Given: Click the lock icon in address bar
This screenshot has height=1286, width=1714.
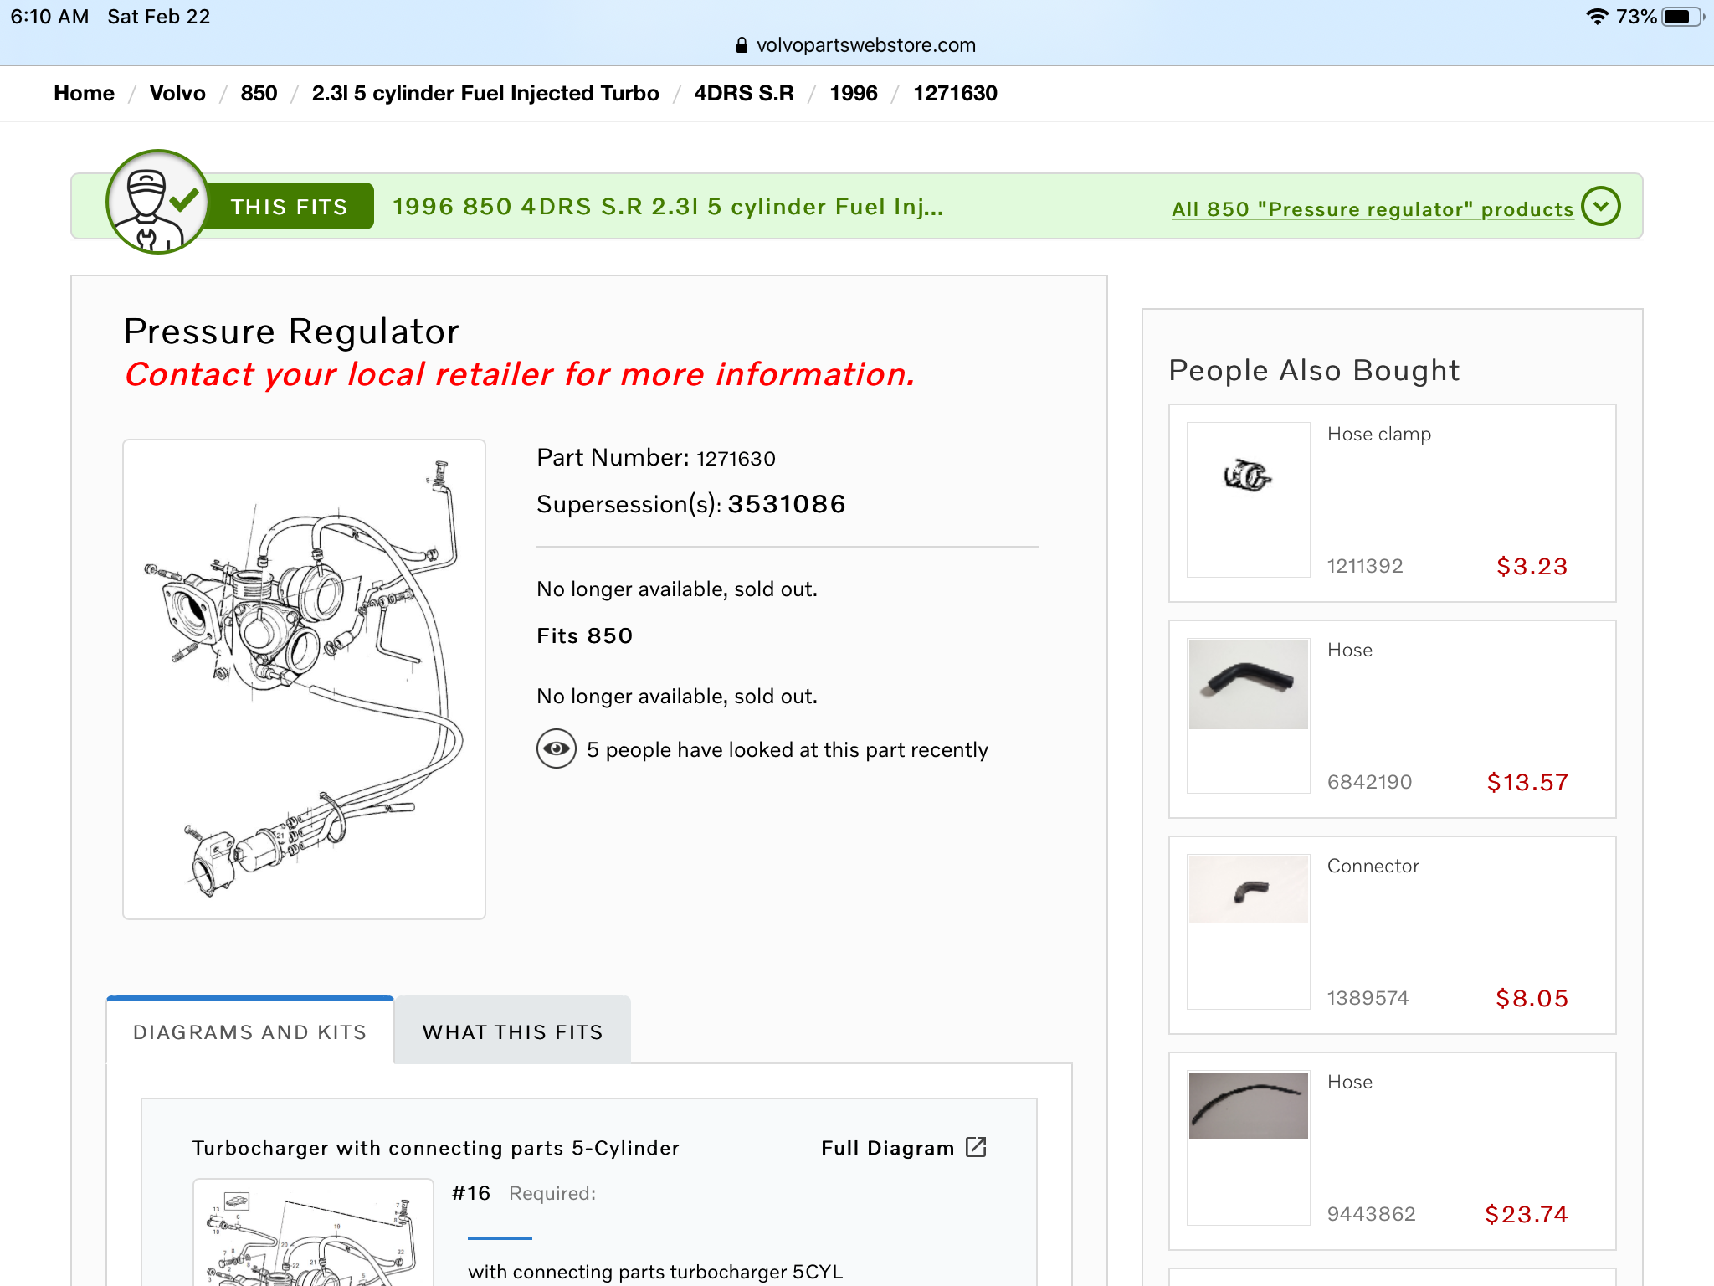Looking at the screenshot, I should [x=741, y=45].
